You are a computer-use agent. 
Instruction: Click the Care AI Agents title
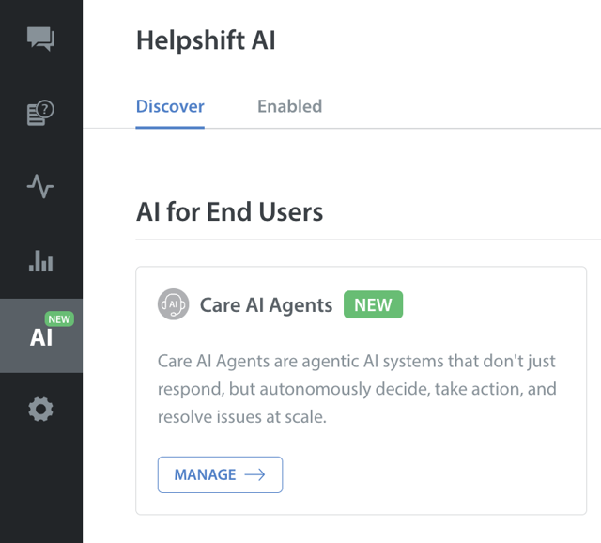coord(266,305)
